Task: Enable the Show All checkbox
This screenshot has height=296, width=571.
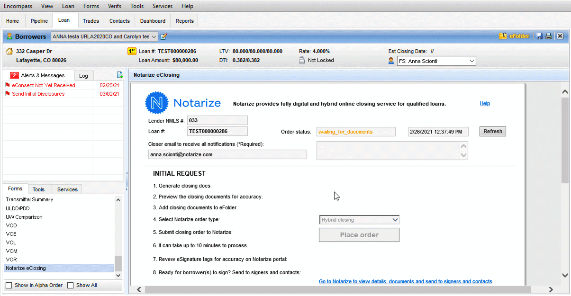Action: (70, 286)
